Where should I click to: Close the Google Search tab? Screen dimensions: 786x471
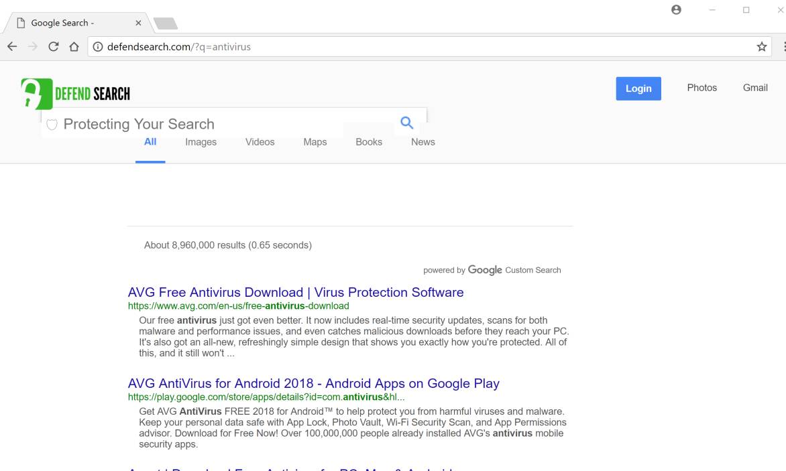pyautogui.click(x=138, y=23)
